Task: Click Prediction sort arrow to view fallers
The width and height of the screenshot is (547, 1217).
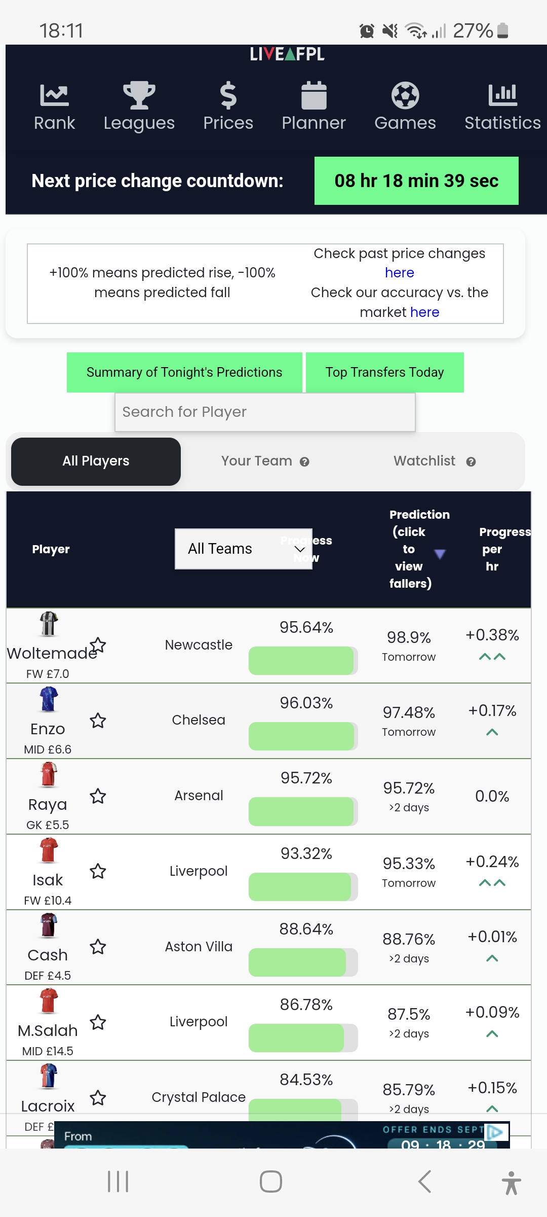Action: tap(440, 554)
